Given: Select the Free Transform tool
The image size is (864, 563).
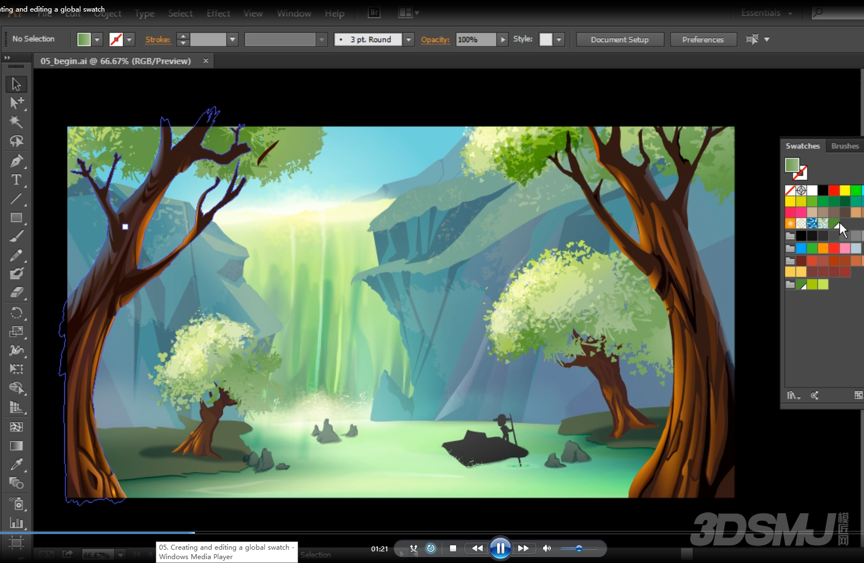Looking at the screenshot, I should [16, 369].
